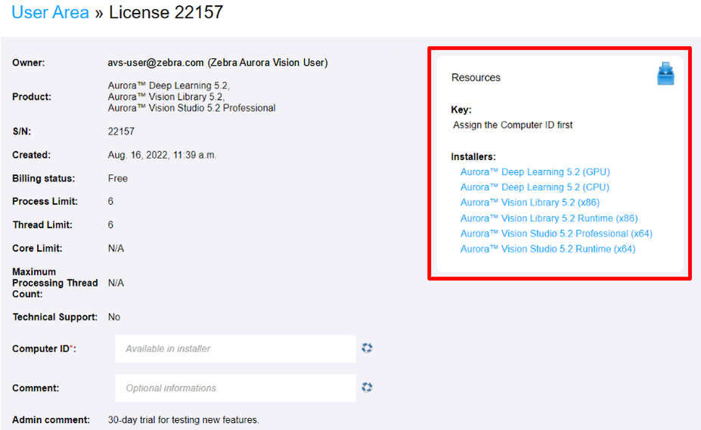Screen dimensions: 701x430
Task: Click the download icon in Resources panel
Action: [x=665, y=74]
